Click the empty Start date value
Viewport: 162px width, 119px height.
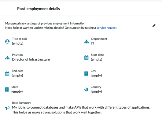(97, 59)
